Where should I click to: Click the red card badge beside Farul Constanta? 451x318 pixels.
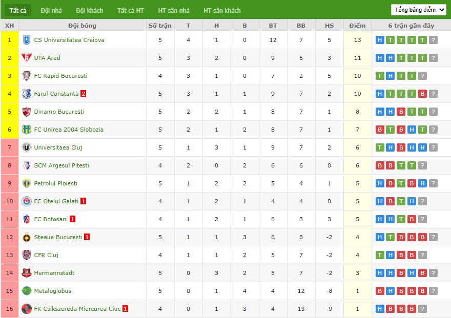click(83, 94)
